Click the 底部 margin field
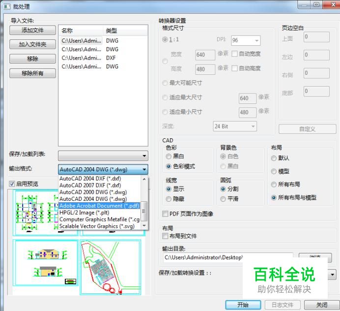340x311 pixels. coord(316,91)
